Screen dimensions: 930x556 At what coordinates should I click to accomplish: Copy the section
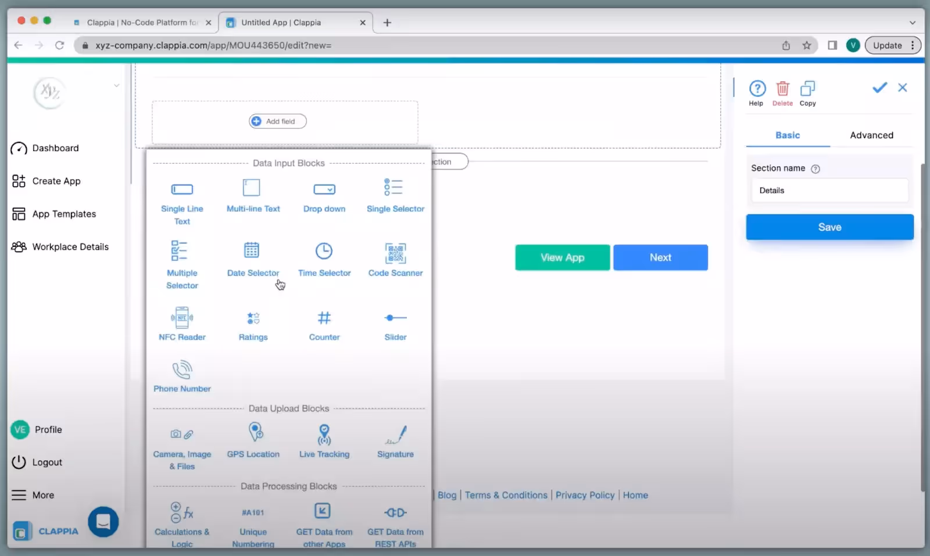(x=807, y=93)
